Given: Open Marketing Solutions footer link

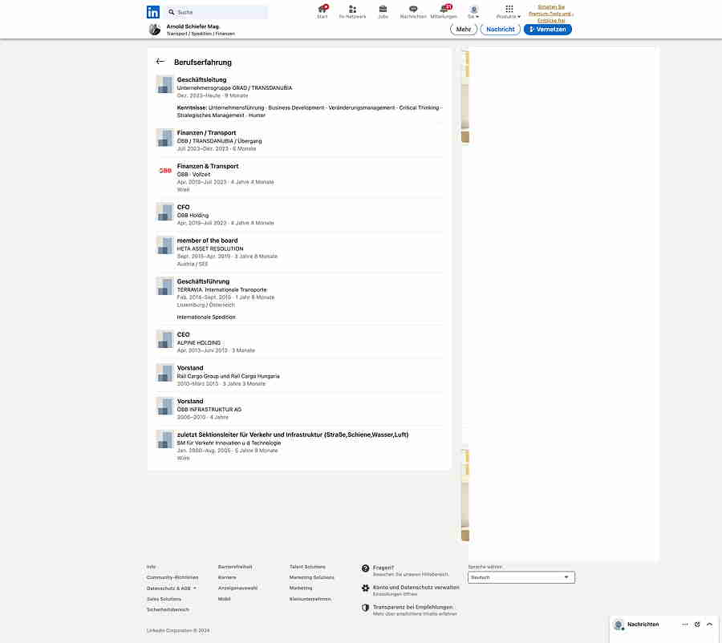Looking at the screenshot, I should pos(312,577).
